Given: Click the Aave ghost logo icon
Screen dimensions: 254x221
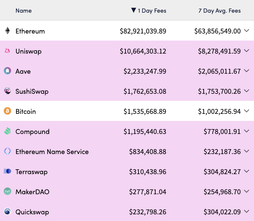Looking at the screenshot, I should (x=7, y=71).
